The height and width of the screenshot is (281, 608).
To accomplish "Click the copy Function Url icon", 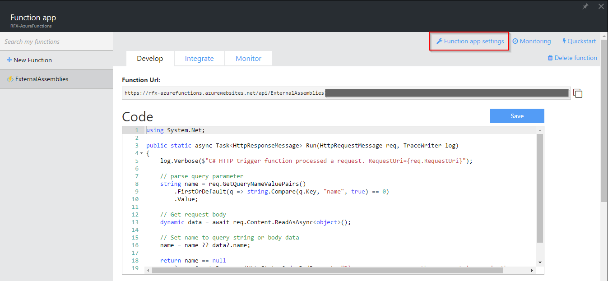I will point(578,93).
